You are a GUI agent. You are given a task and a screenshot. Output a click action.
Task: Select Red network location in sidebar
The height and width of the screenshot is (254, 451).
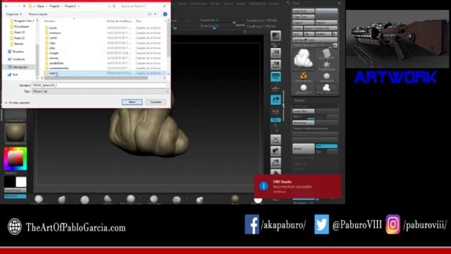click(13, 75)
